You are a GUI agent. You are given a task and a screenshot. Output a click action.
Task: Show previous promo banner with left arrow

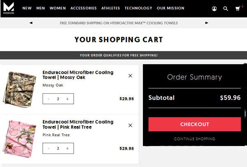pyautogui.click(x=31, y=23)
